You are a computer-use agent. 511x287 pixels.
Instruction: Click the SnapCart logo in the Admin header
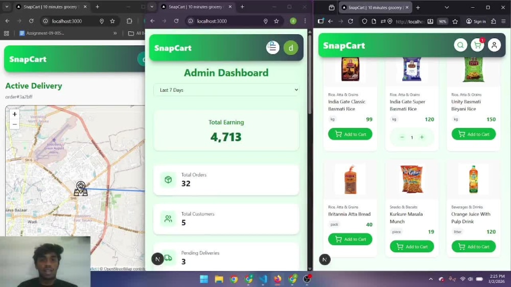coord(173,48)
